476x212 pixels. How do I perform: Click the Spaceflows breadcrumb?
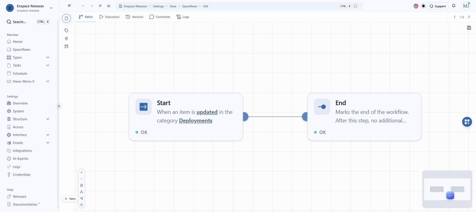189,6
